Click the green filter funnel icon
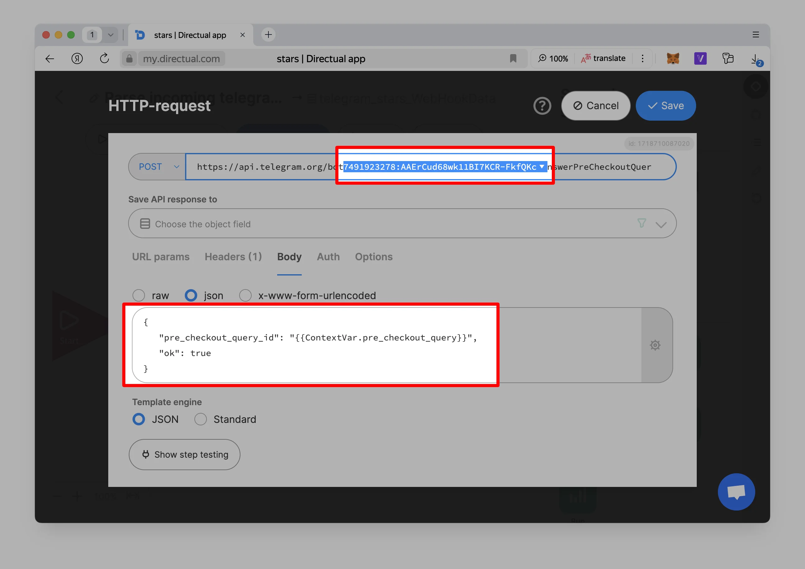Viewport: 805px width, 569px height. click(x=641, y=223)
